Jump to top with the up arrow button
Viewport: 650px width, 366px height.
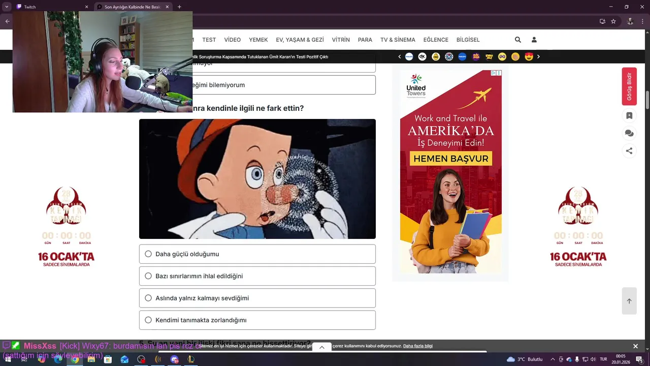click(x=629, y=301)
